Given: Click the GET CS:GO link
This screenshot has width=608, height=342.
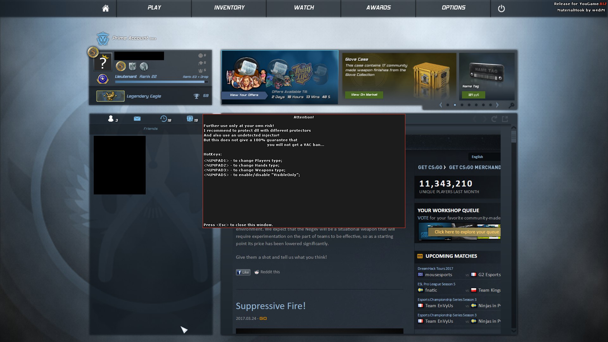Looking at the screenshot, I should pos(430,167).
